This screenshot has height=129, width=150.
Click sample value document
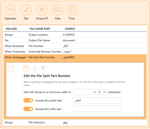[69, 40]
